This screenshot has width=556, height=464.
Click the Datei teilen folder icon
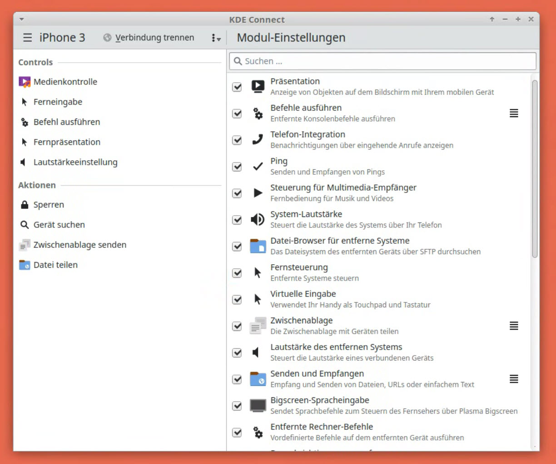pos(25,265)
